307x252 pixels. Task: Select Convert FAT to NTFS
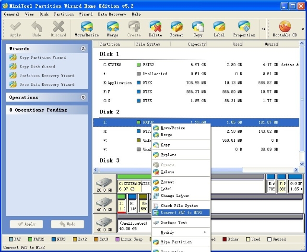181,213
